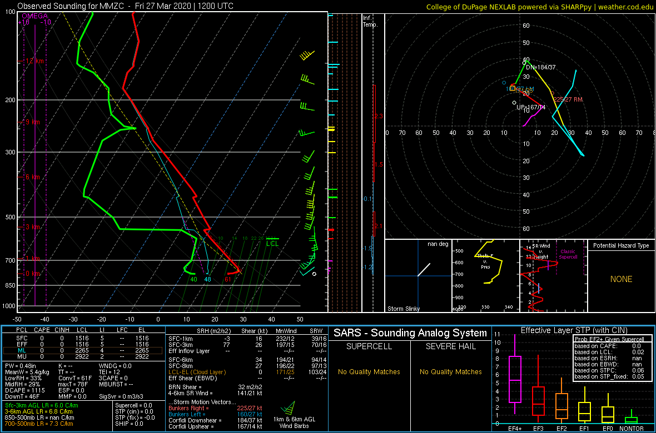Click the Potential Hazard Type header
This screenshot has height=433, width=656.
pyautogui.click(x=621, y=246)
